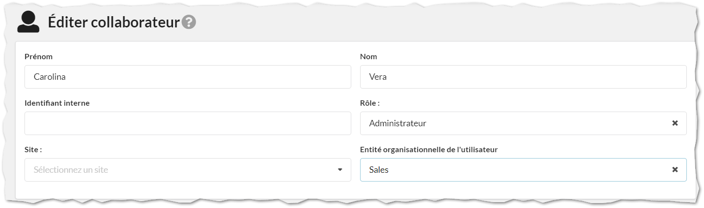Screen dimensions: 704x208
Task: Click the Prénom label
Action: (38, 57)
